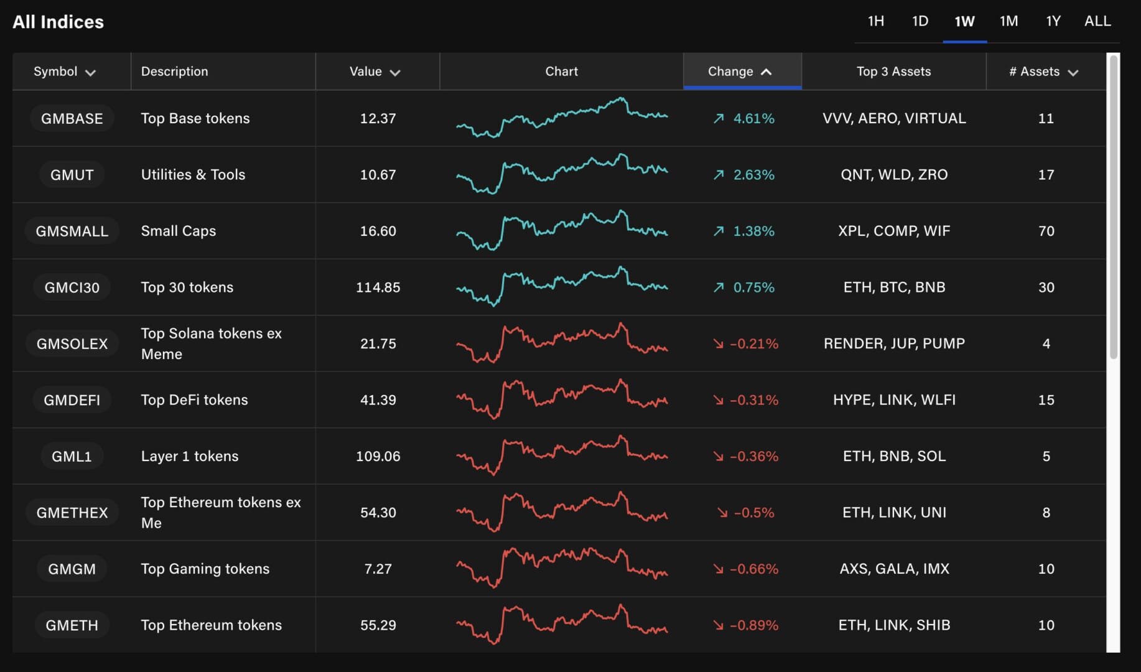1141x672 pixels.
Task: Sort by Value column header
Action: tap(375, 72)
